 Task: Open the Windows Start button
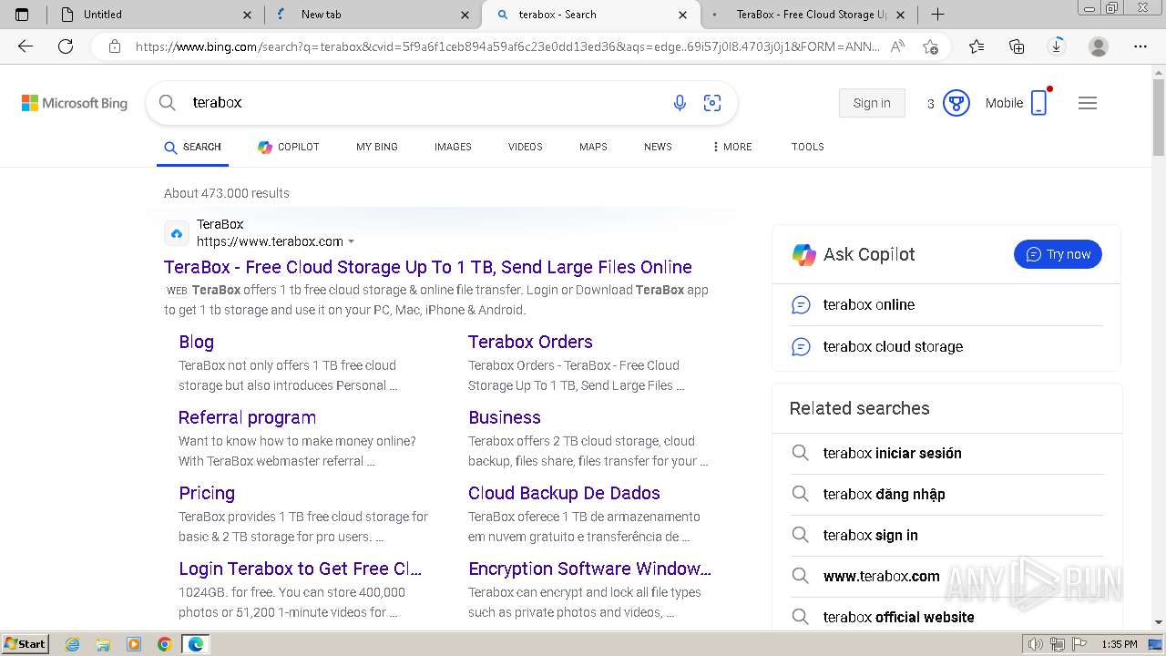click(25, 644)
